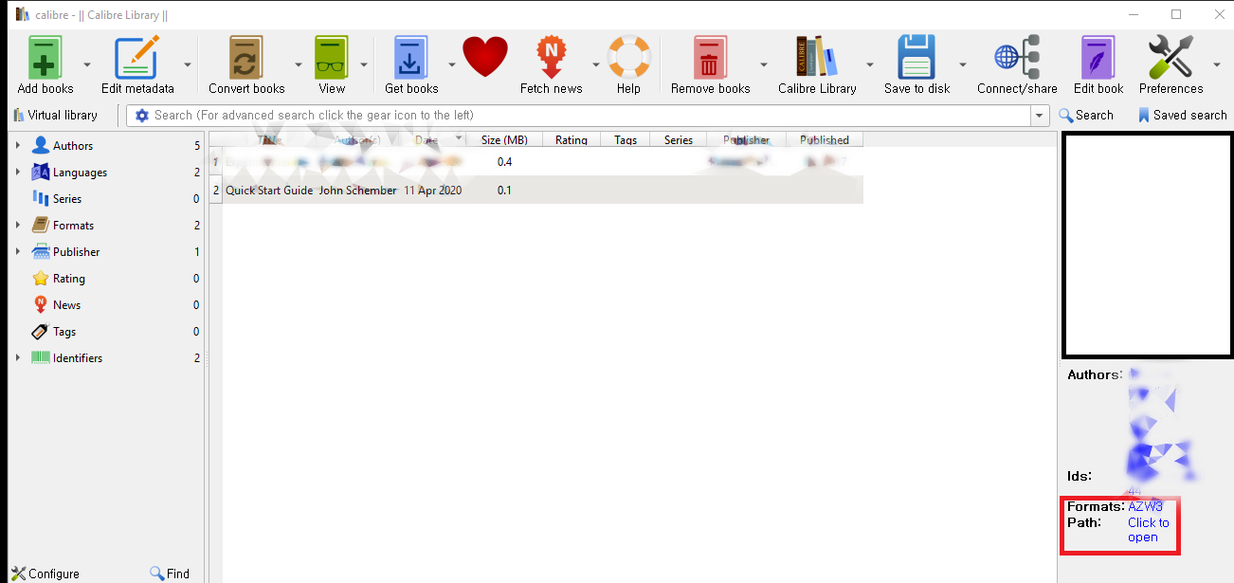Click the Path 'Click to open' link

coord(1148,530)
